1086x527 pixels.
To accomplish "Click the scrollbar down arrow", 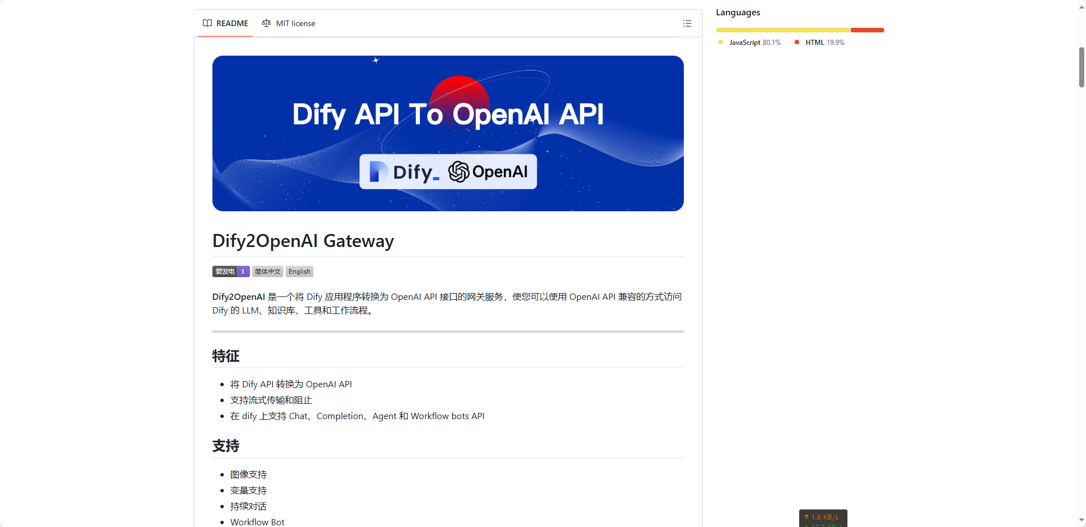I will (1081, 520).
